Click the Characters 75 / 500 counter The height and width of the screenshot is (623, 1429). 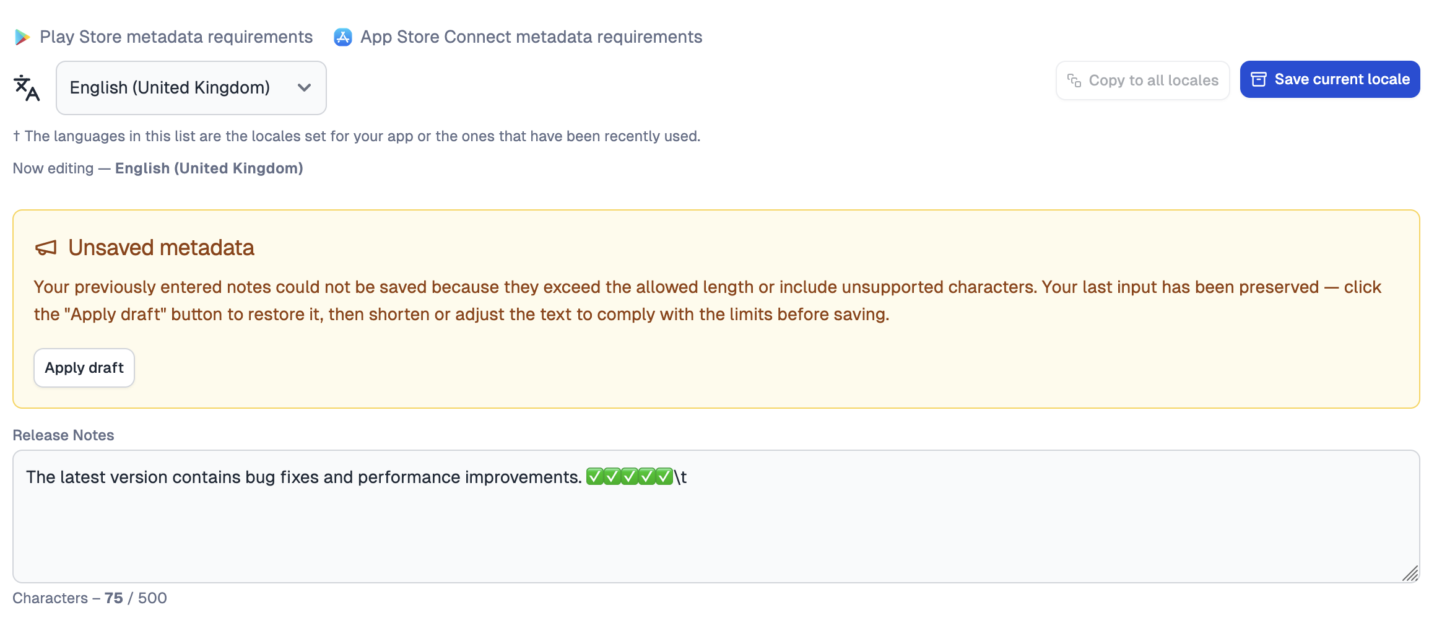pyautogui.click(x=90, y=598)
